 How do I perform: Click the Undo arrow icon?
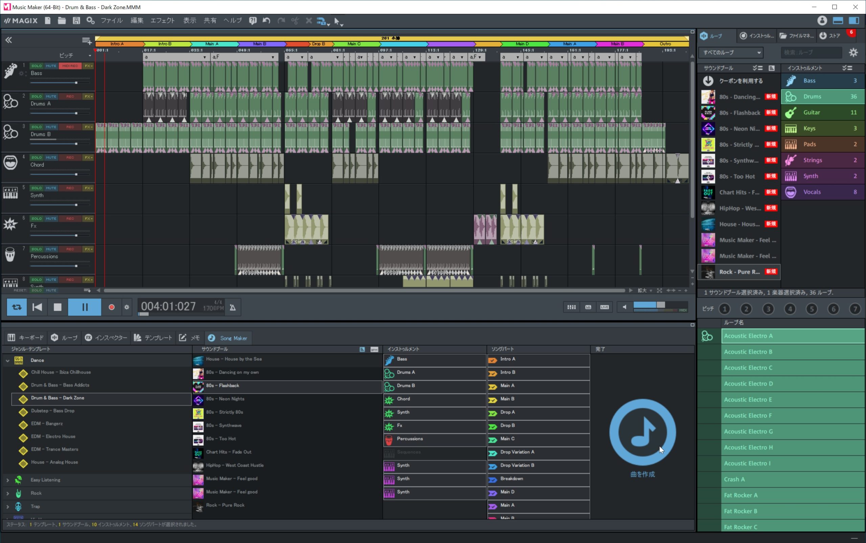click(x=266, y=21)
